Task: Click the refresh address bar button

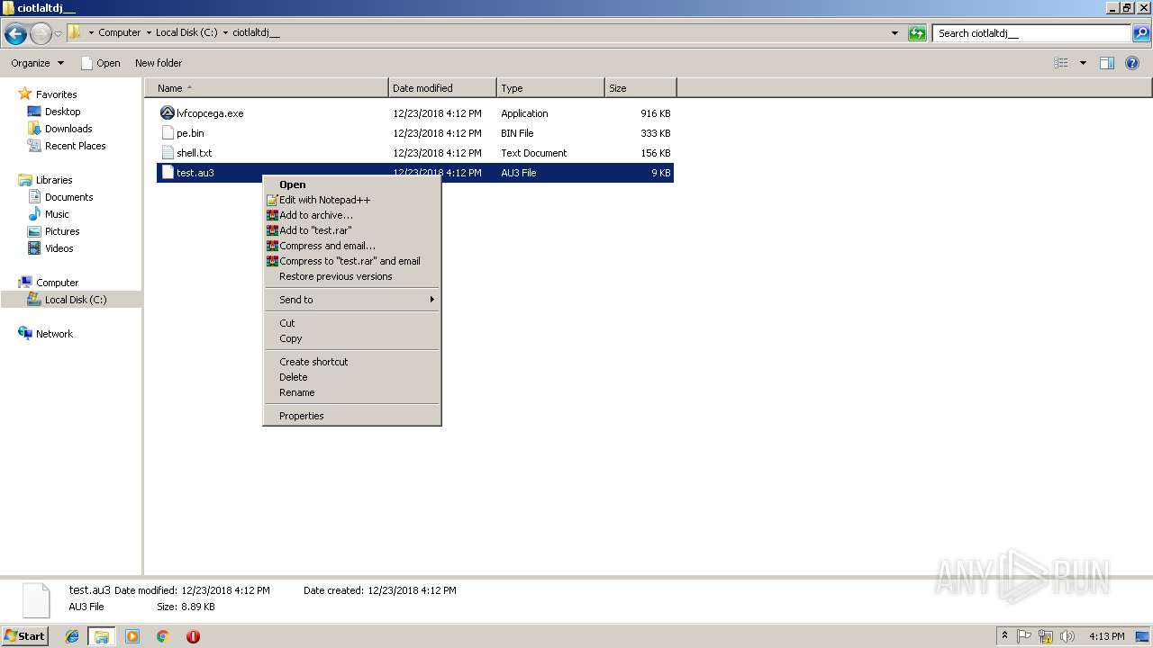Action: (917, 33)
